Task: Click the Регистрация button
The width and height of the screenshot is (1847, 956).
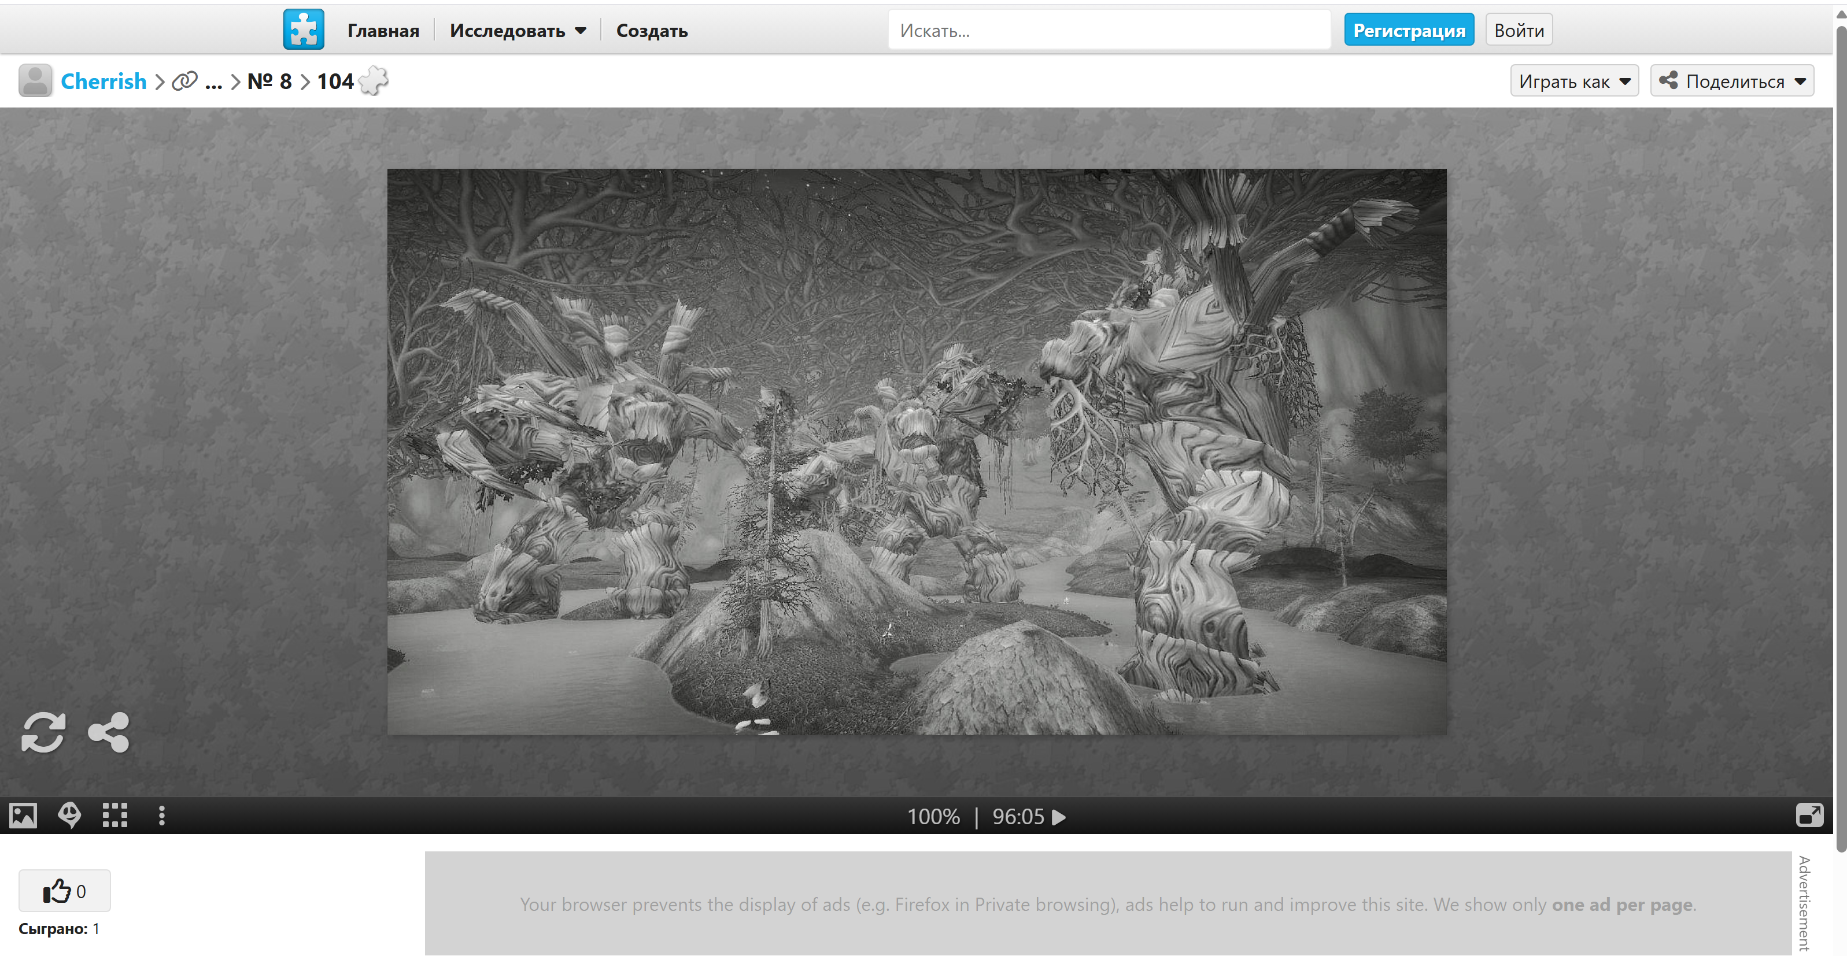Action: [x=1408, y=30]
